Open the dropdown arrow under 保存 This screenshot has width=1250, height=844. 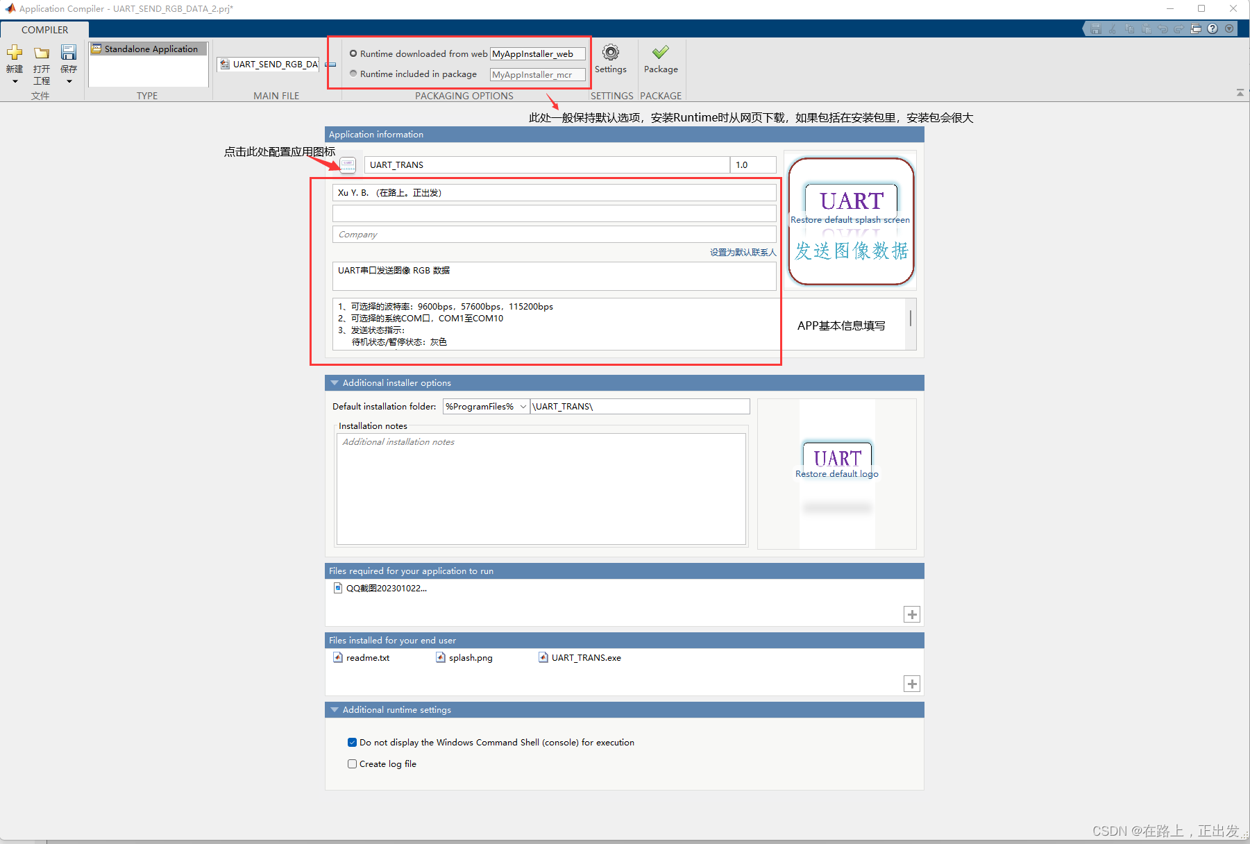69,82
